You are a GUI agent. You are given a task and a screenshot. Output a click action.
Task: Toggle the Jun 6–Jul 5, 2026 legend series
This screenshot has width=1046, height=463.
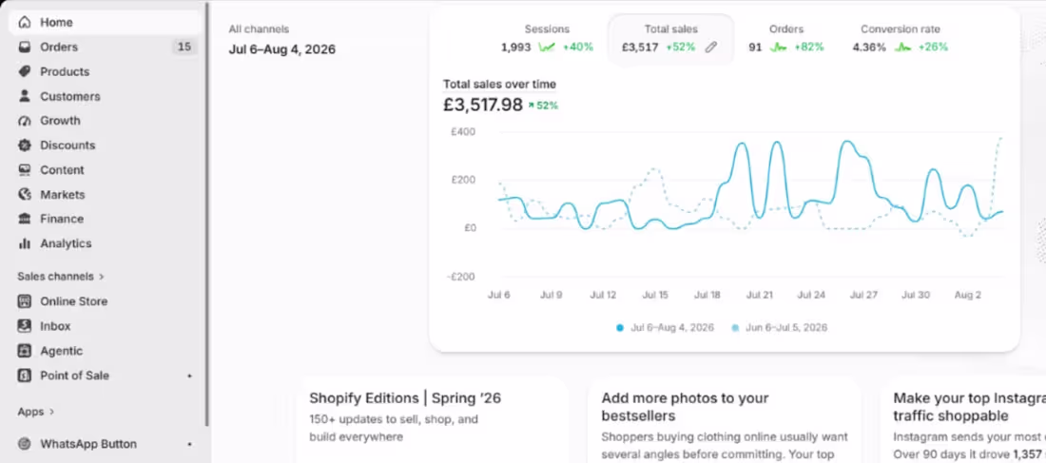[780, 328]
